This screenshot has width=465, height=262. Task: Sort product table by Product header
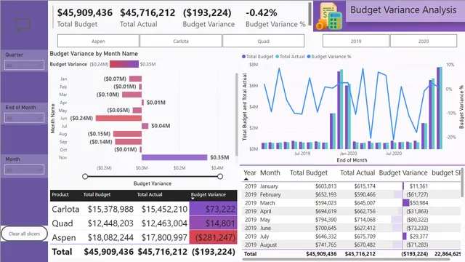pyautogui.click(x=60, y=194)
